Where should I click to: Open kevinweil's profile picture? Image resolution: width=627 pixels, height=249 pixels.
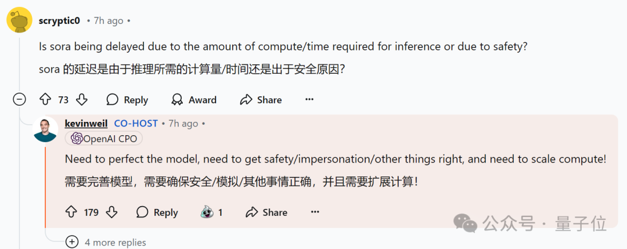click(45, 129)
